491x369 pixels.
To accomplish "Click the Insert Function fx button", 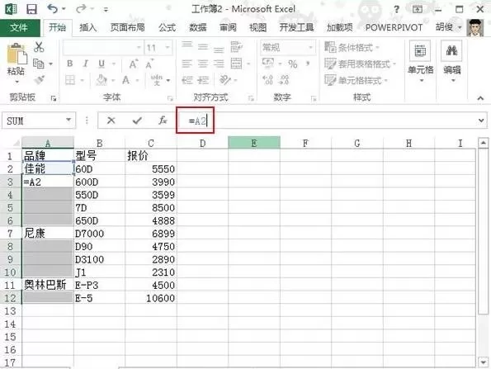I will pyautogui.click(x=163, y=121).
